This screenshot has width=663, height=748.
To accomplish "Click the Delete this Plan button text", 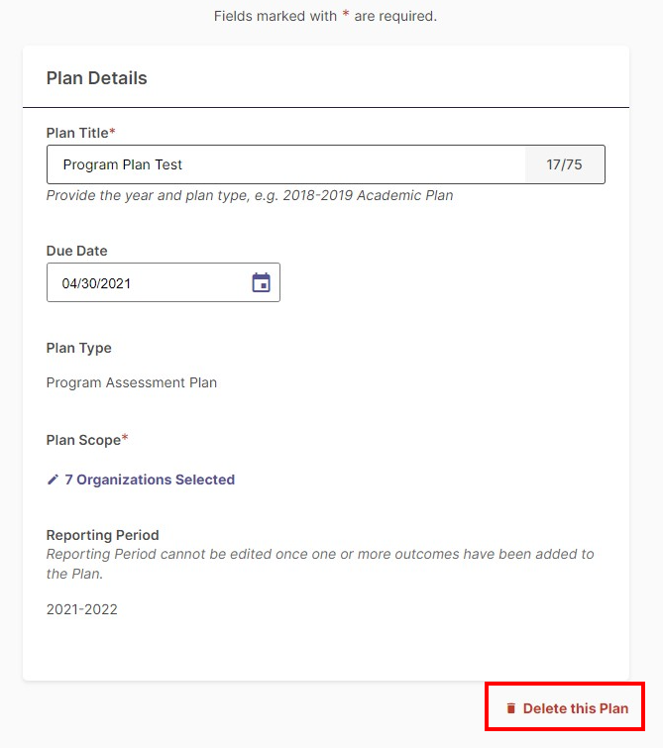I will (x=576, y=708).
